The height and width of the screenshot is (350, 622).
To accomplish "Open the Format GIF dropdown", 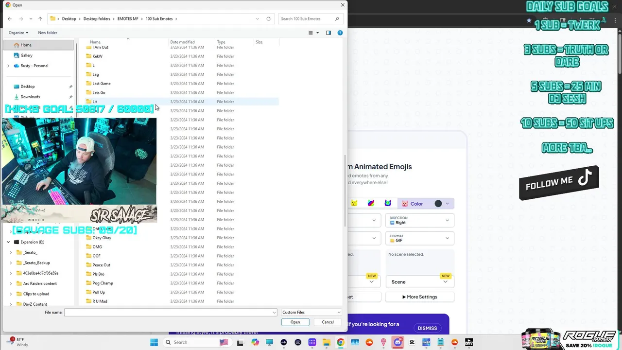I will pyautogui.click(x=420, y=238).
